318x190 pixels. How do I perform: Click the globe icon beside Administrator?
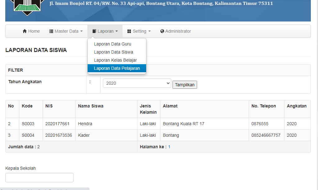(x=162, y=31)
